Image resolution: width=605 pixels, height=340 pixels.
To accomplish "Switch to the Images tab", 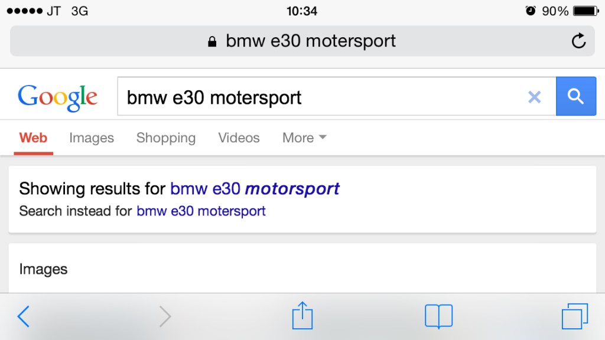I will 92,138.
